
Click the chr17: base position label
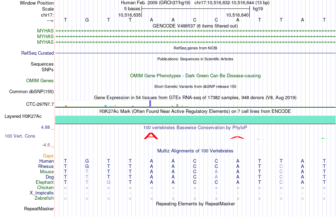(x=47, y=15)
